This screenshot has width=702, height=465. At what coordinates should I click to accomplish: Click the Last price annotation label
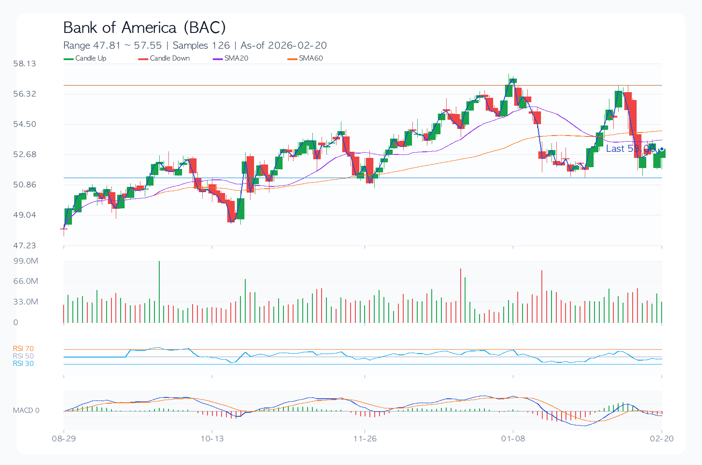click(630, 149)
